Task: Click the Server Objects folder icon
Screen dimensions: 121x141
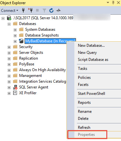Action: point(15,53)
